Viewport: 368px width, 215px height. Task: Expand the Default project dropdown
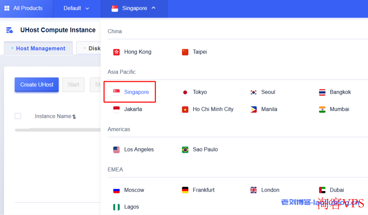(x=77, y=8)
